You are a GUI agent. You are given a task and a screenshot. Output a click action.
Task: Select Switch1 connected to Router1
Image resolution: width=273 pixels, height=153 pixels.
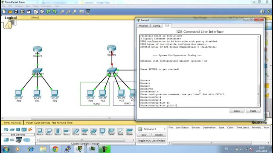(112, 70)
